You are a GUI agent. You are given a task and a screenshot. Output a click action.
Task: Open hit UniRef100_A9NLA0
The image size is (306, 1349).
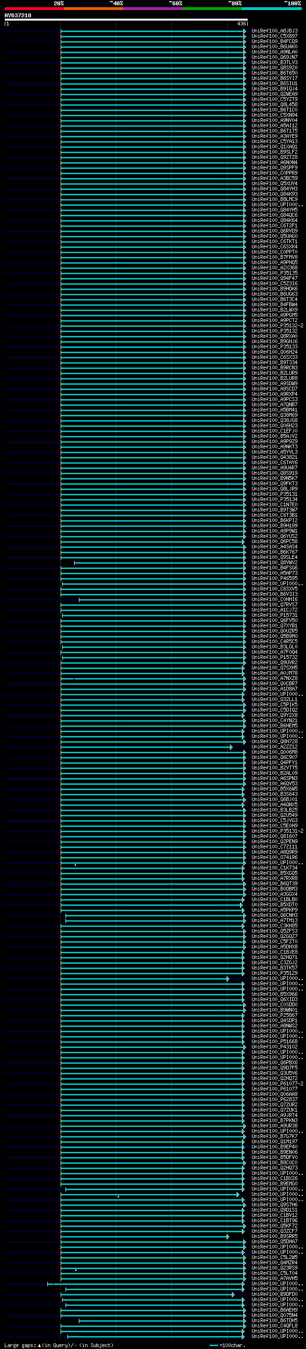274,52
